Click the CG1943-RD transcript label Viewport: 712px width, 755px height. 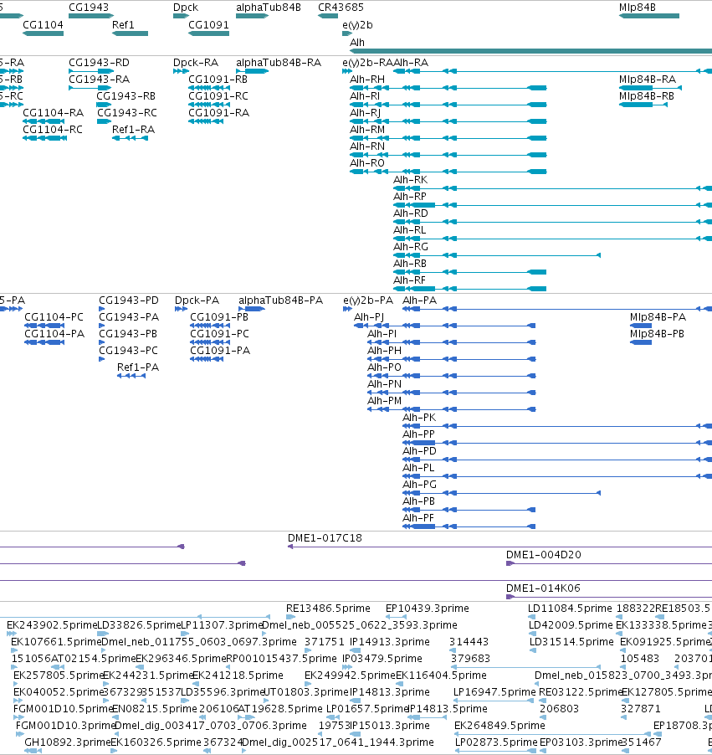pyautogui.click(x=100, y=63)
